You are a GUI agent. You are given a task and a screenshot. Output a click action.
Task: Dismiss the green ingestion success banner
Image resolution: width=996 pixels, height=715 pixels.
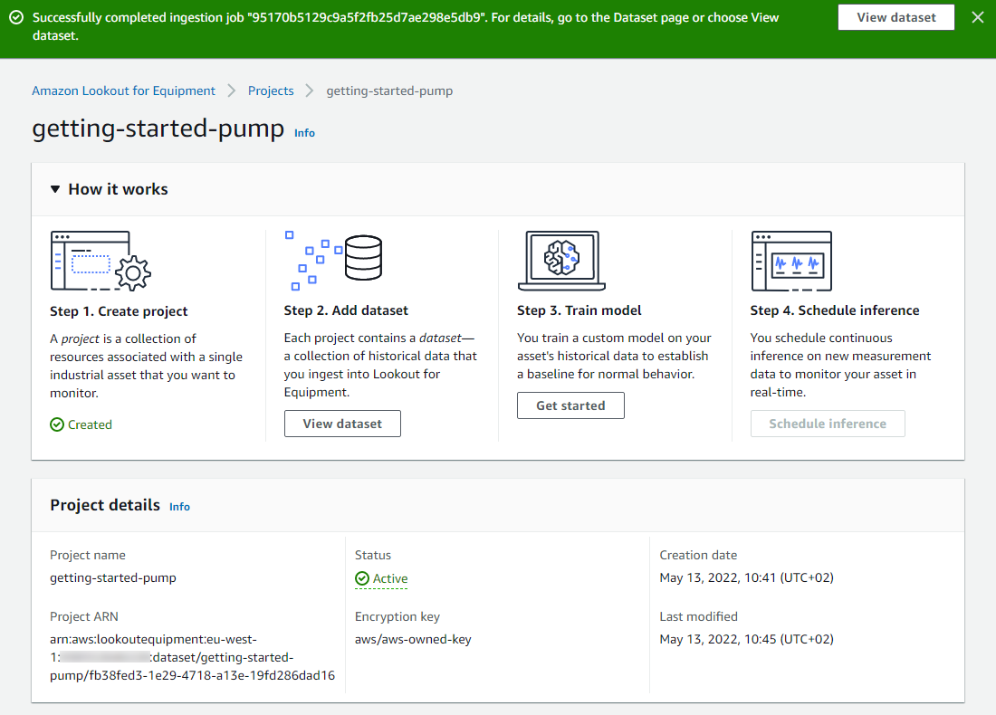978,17
